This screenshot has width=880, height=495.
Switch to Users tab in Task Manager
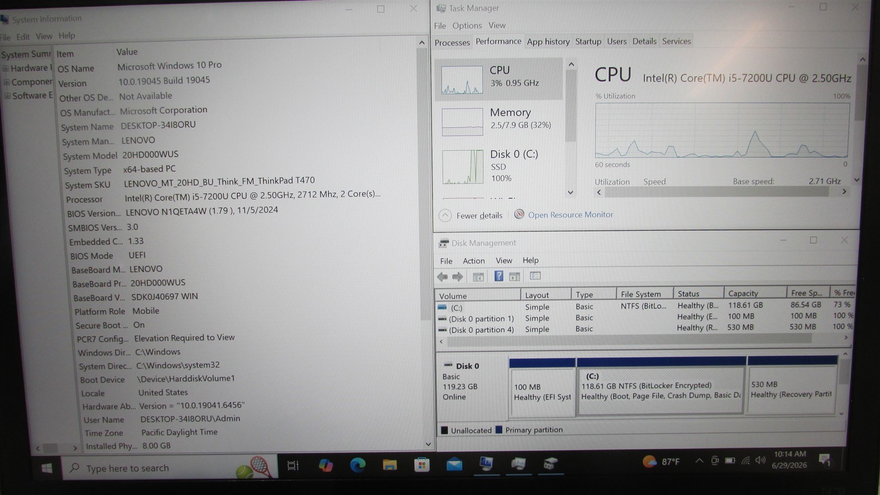617,41
